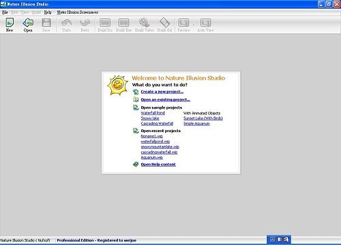Open the Simple Aquarium sample project
The image size is (341, 245).
click(196, 123)
